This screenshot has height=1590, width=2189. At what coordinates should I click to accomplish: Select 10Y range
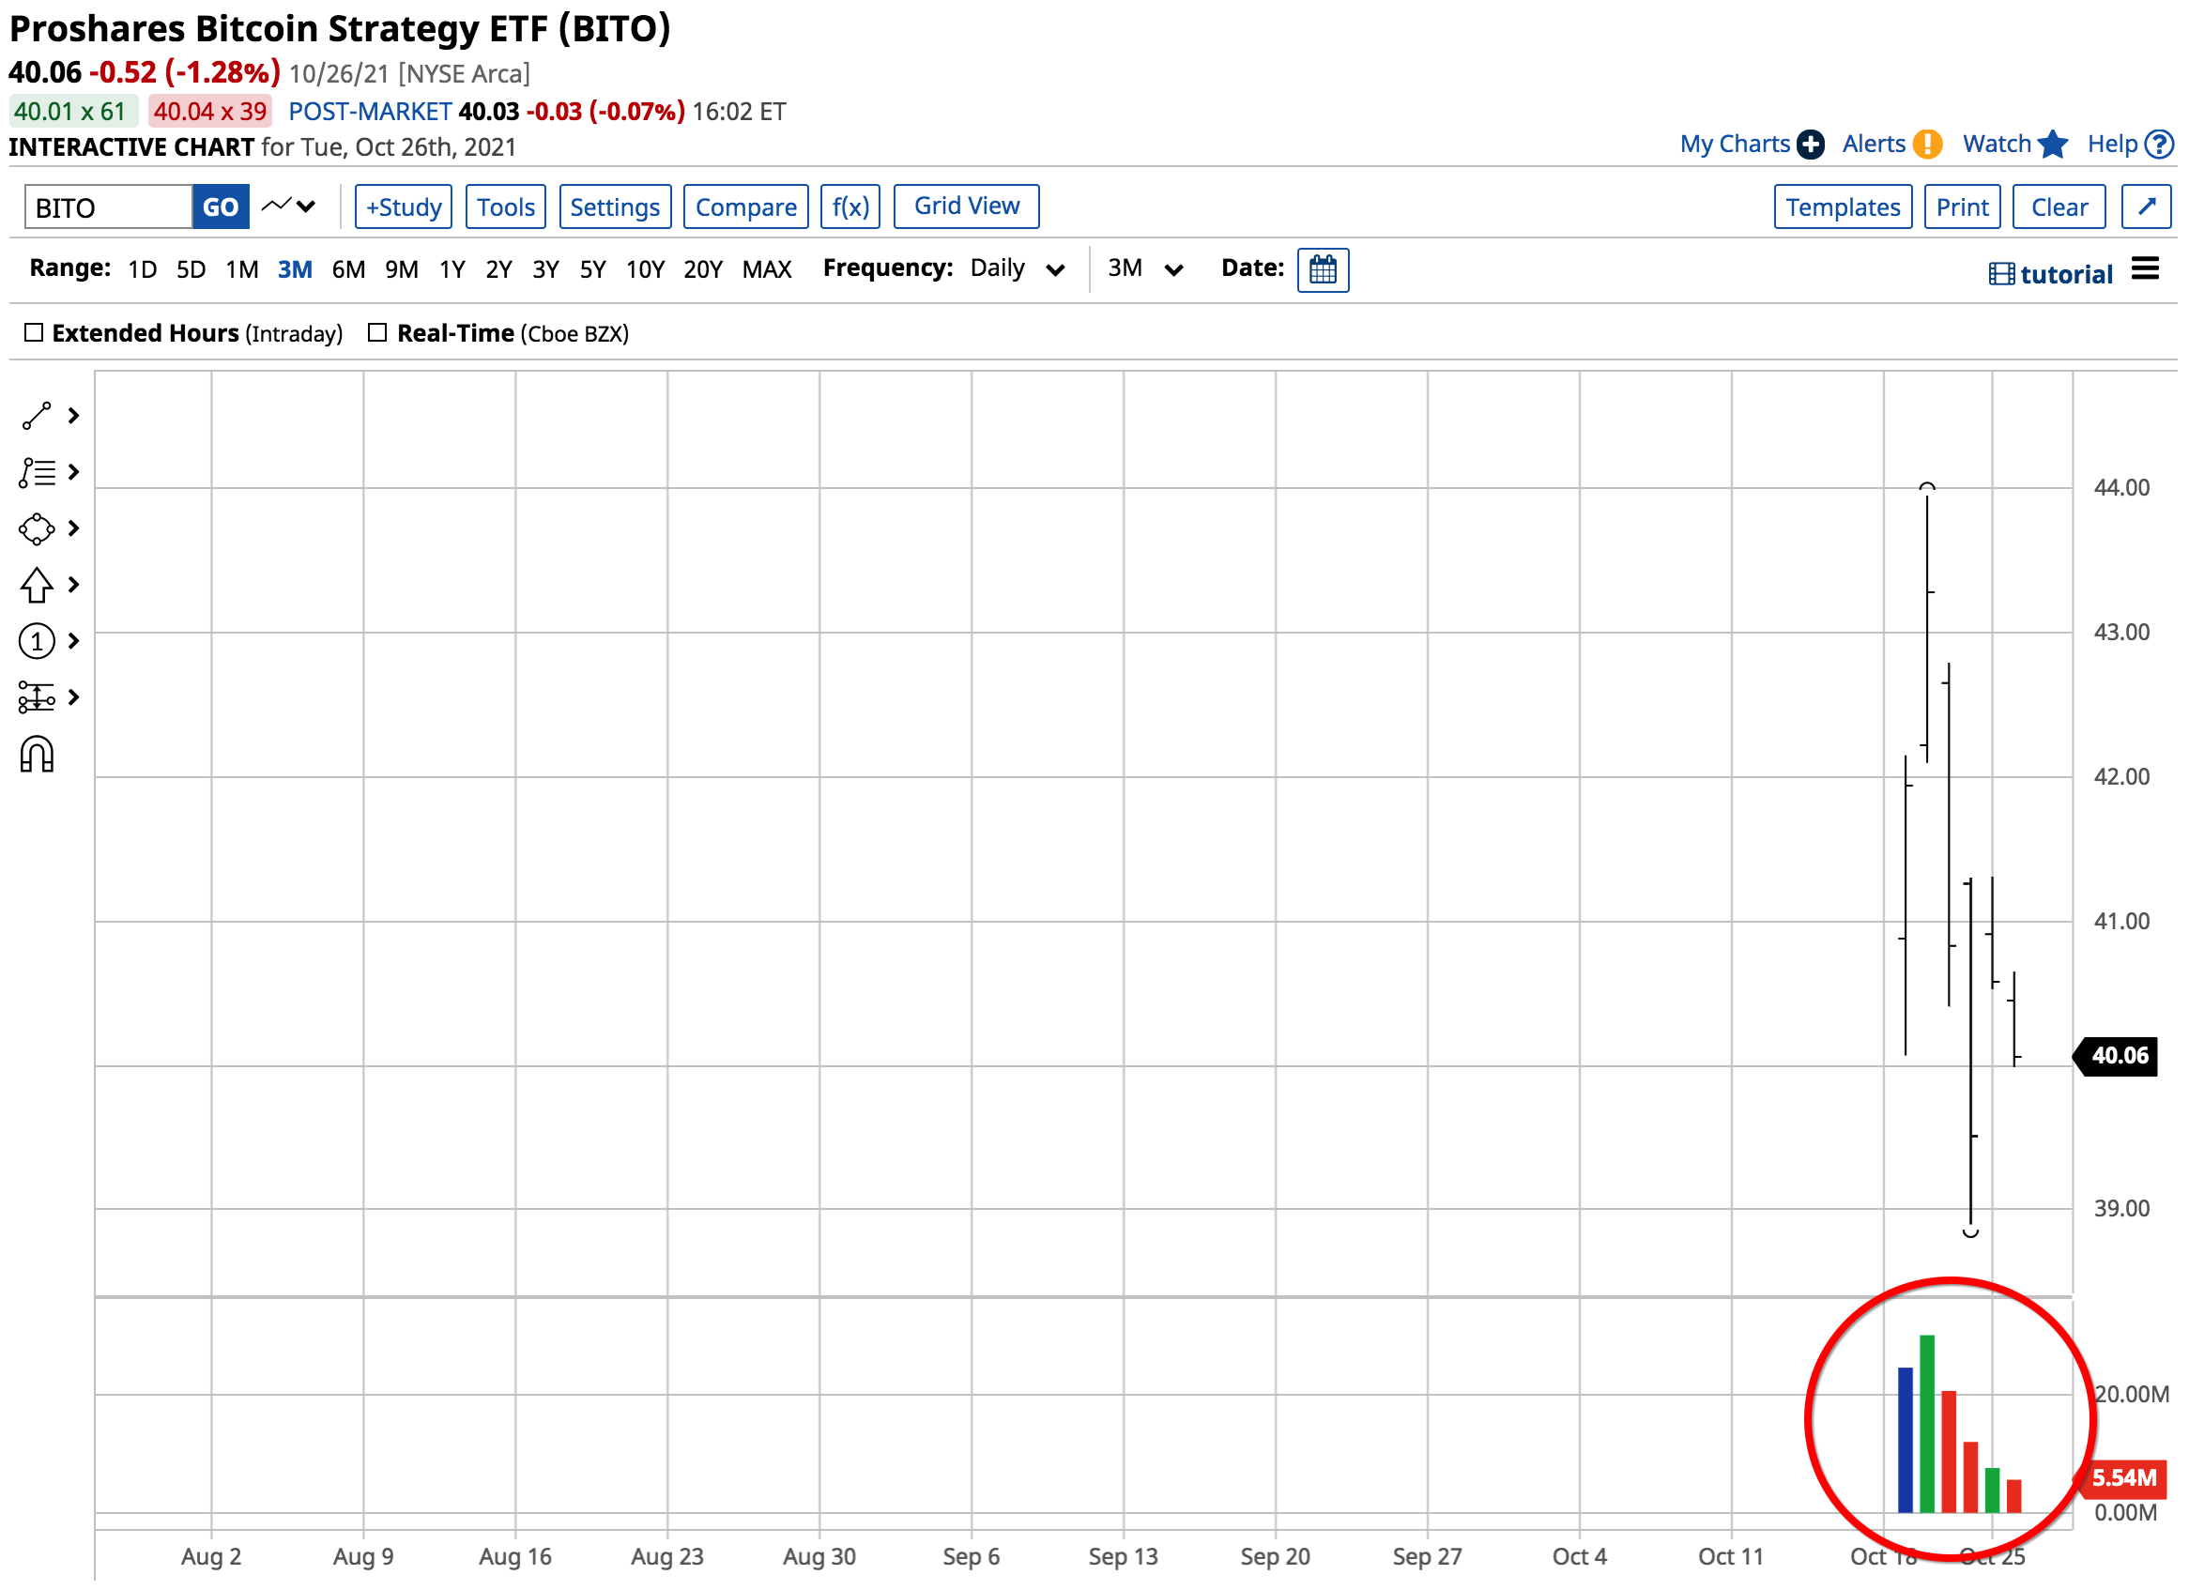[646, 269]
